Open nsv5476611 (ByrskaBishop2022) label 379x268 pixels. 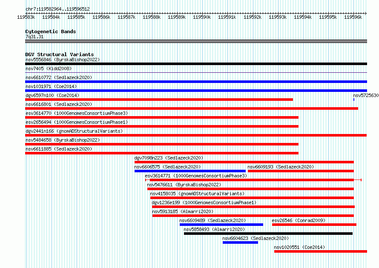click(184, 185)
